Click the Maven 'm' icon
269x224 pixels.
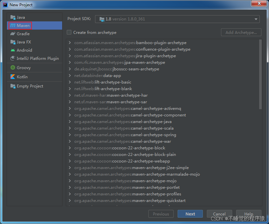(13, 25)
